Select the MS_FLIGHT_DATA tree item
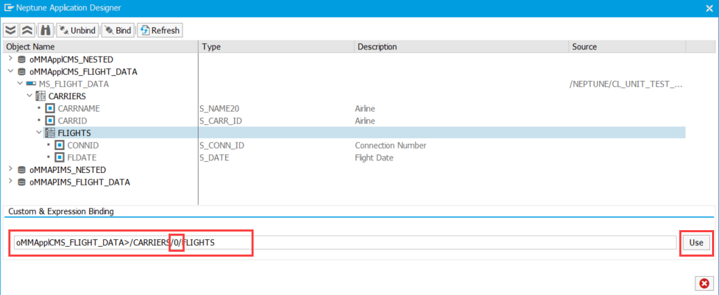The height and width of the screenshot is (295, 719). point(74,84)
